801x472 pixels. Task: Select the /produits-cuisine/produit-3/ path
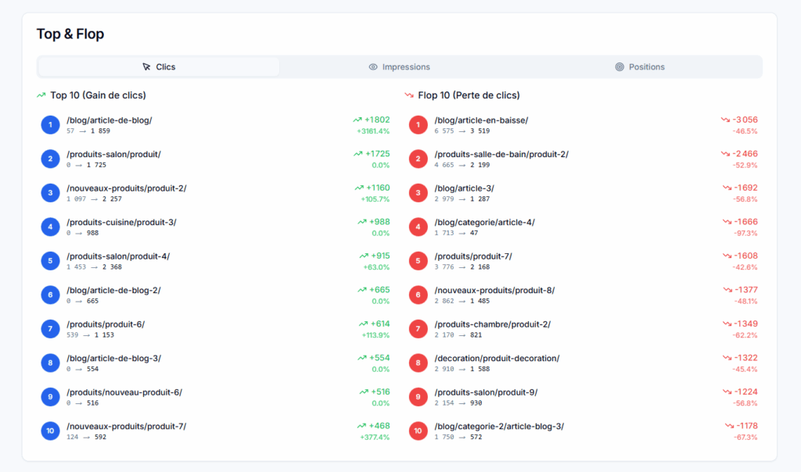[121, 223]
